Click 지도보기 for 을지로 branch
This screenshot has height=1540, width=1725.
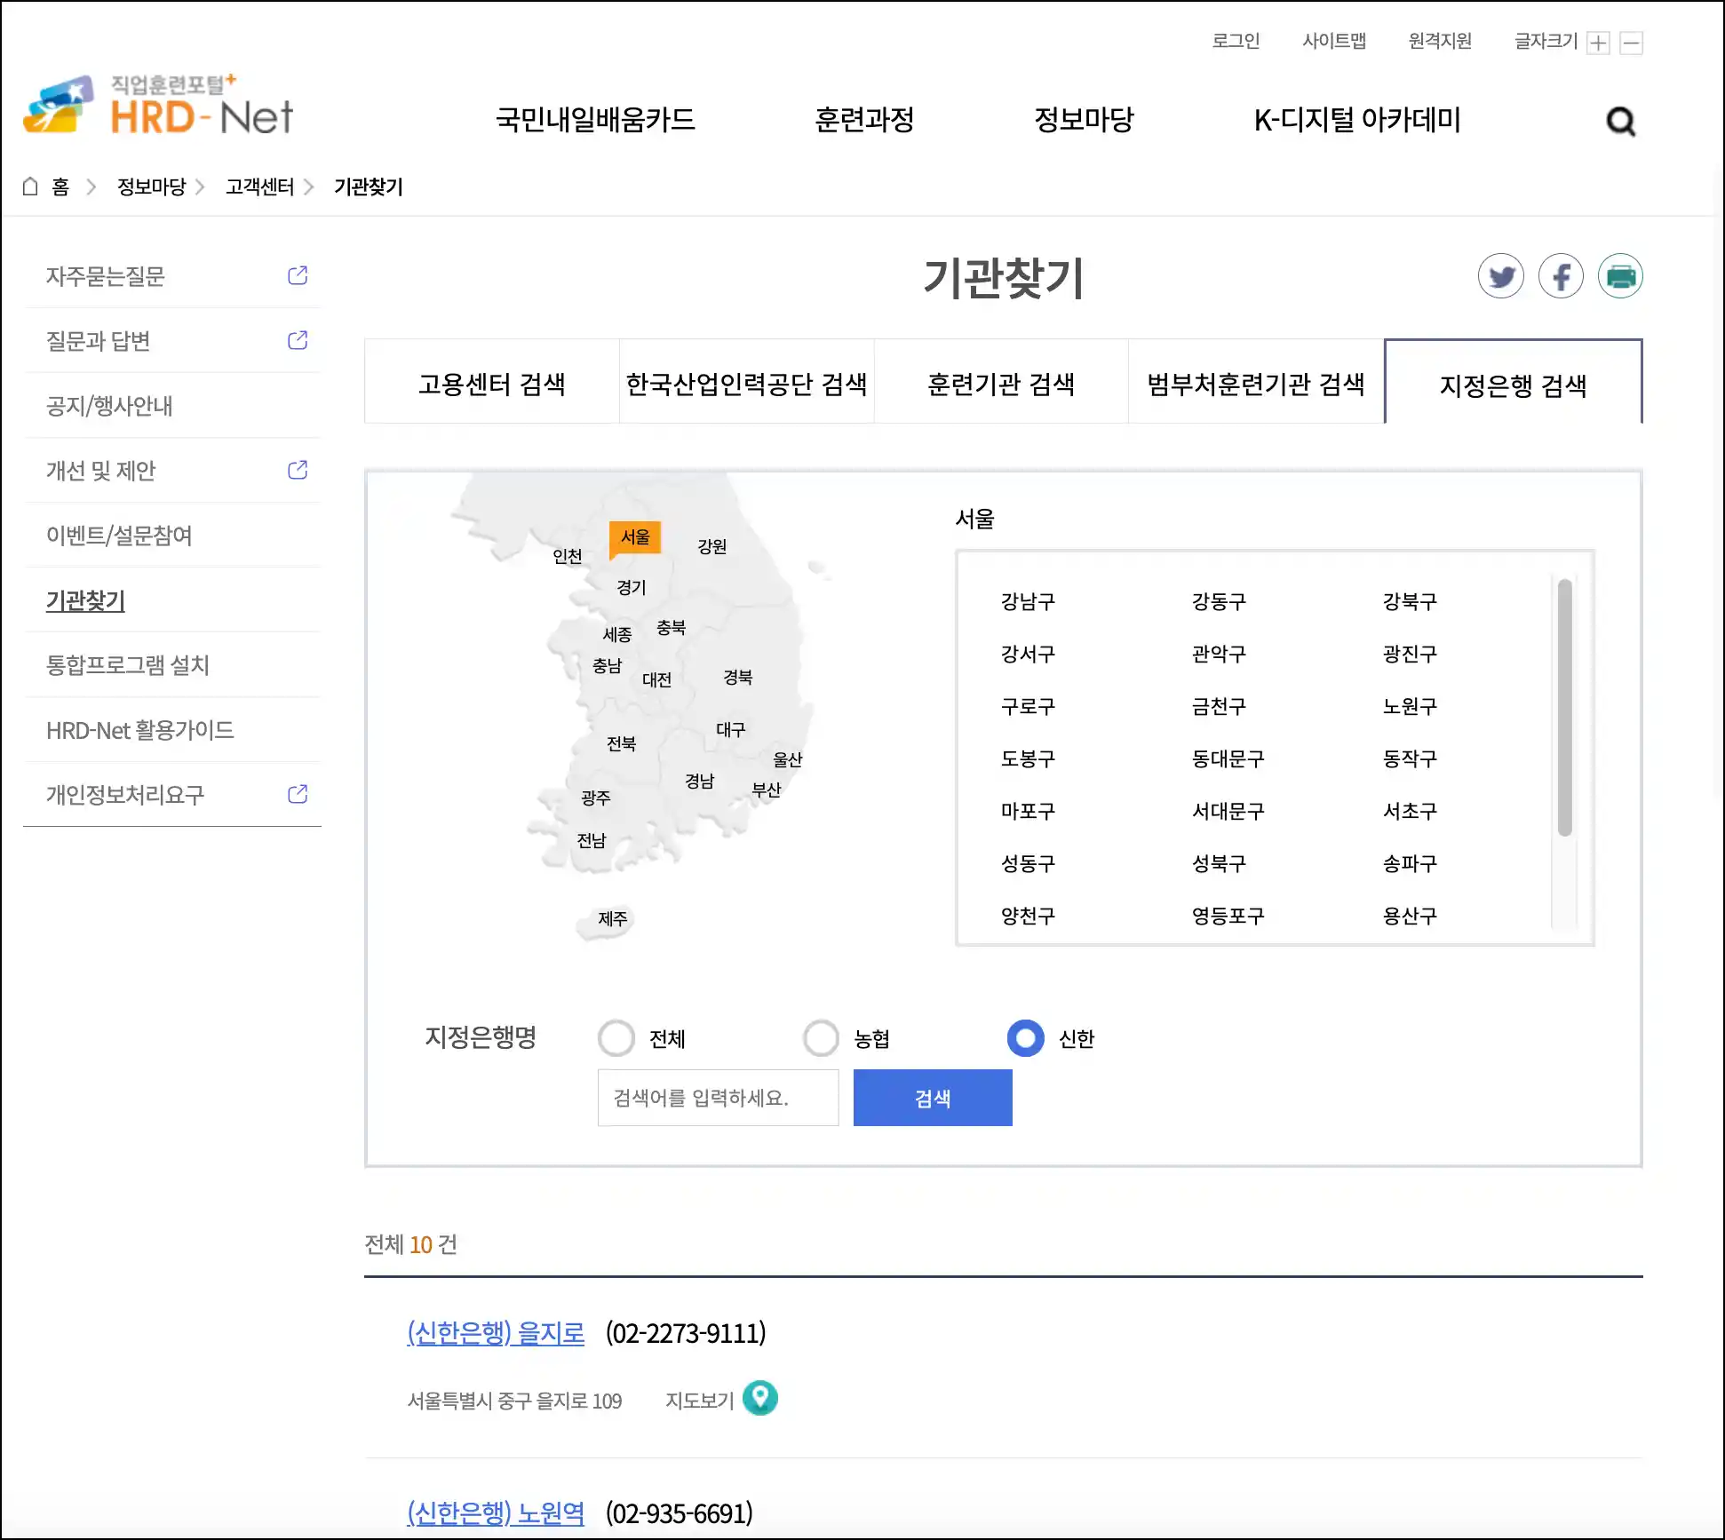tap(700, 1400)
